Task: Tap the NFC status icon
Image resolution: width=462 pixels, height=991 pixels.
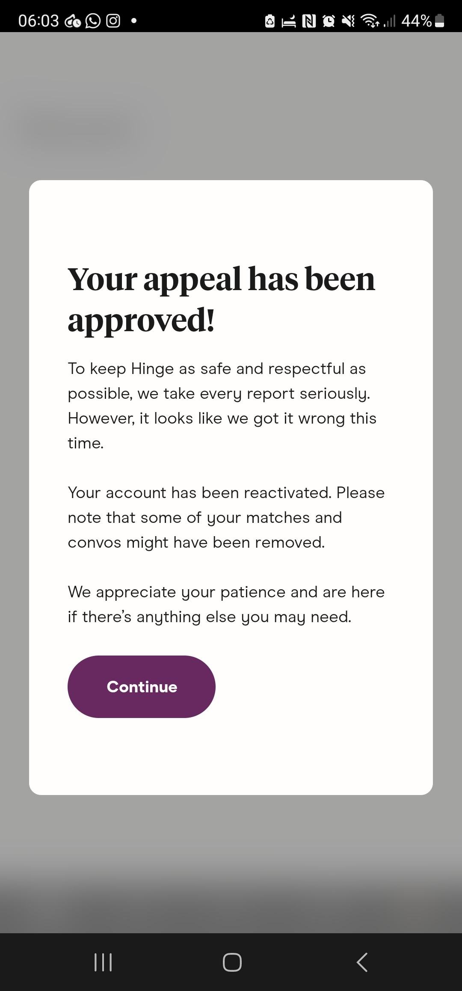Action: (309, 21)
